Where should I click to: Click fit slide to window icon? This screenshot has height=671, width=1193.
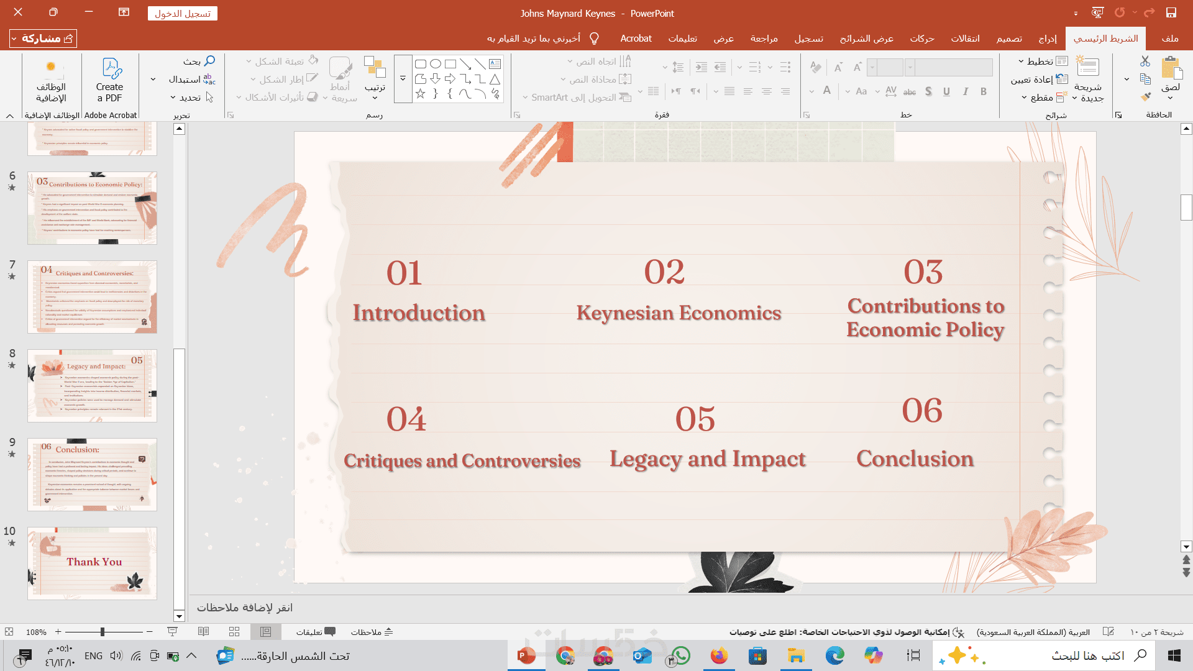9,632
